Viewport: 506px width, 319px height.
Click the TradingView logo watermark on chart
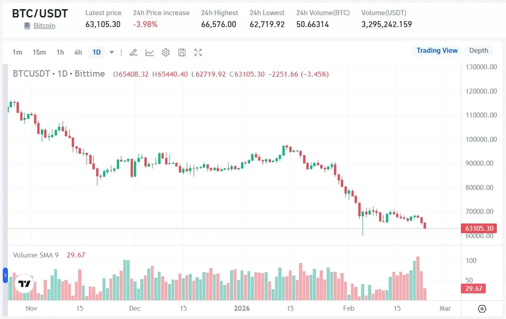point(23,284)
